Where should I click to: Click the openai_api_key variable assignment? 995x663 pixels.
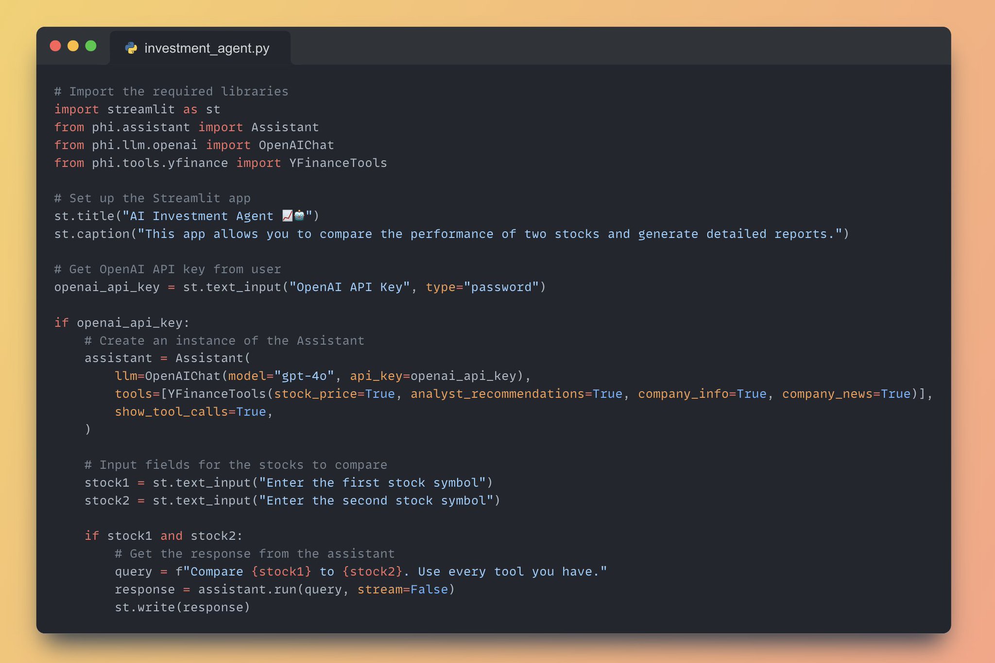point(300,287)
